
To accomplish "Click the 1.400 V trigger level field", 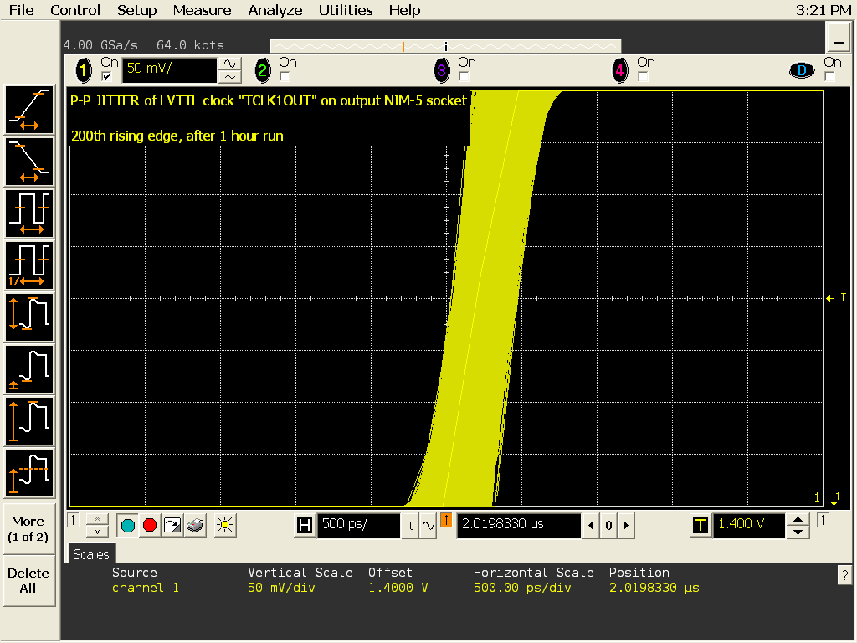I will [749, 526].
